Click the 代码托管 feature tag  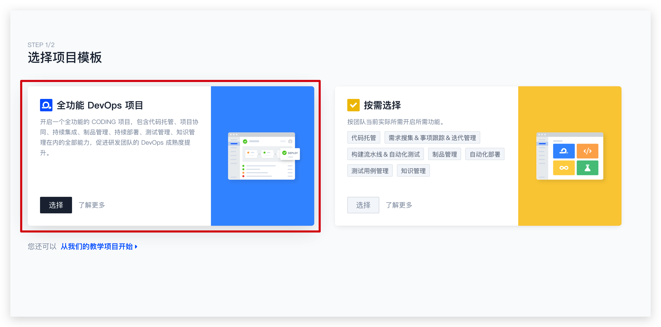coord(364,138)
